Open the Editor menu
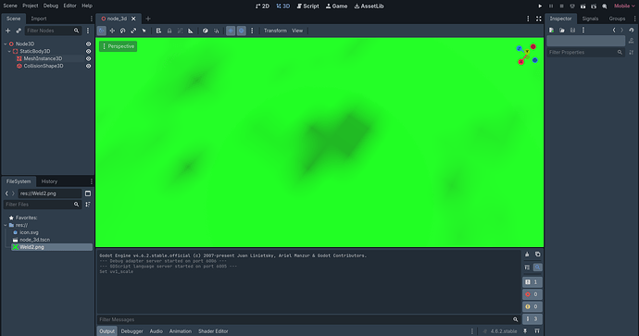Viewport: 639px width, 336px height. 69,6
